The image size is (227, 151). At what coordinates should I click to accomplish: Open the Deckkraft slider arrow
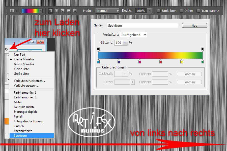[125, 74]
